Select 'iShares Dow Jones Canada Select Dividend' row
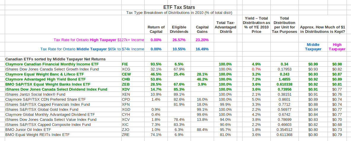 (x=56, y=89)
